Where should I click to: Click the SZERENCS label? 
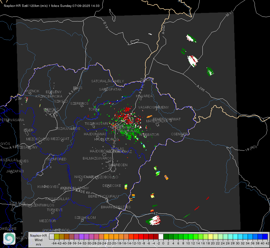(x=79, y=103)
